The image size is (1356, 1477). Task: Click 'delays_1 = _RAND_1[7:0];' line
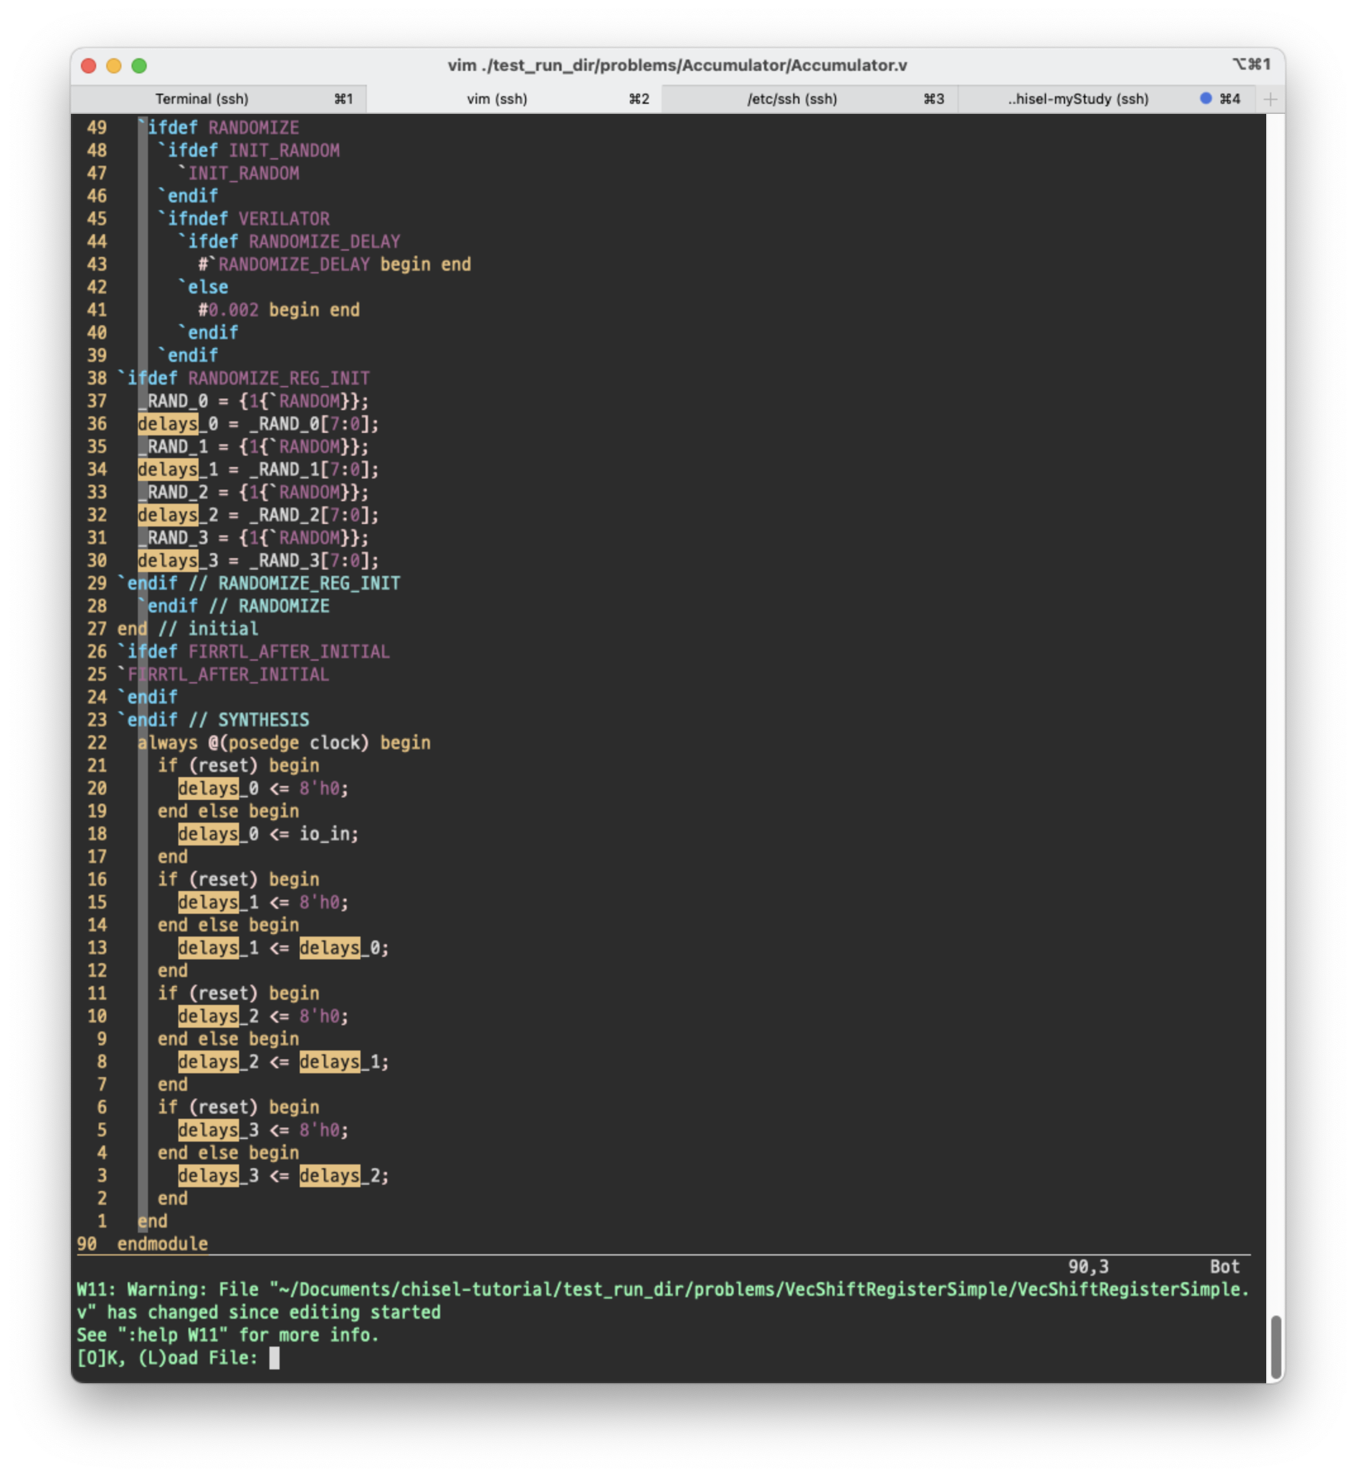pyautogui.click(x=258, y=469)
